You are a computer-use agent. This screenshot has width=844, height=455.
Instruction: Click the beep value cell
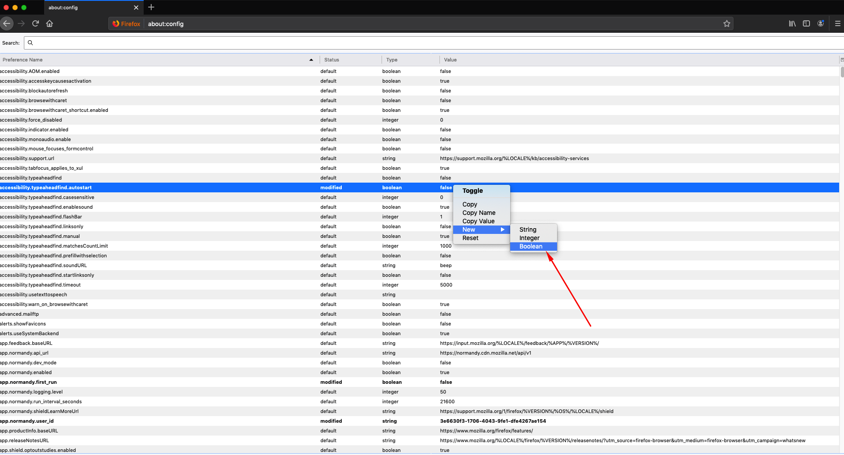(446, 265)
